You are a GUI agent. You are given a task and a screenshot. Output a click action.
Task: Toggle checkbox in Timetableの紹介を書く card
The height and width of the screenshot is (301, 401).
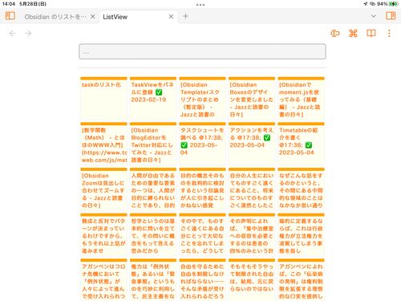309,145
